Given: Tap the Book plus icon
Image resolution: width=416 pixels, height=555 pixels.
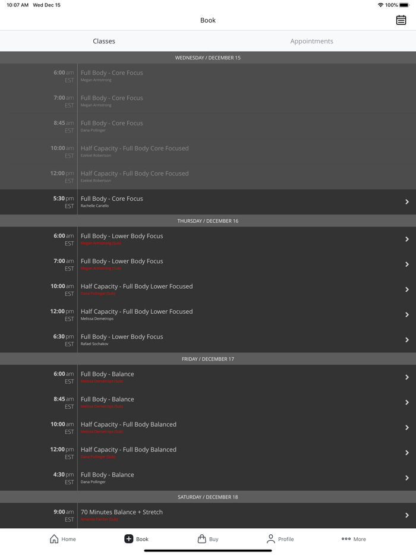Looking at the screenshot, I should tap(128, 539).
